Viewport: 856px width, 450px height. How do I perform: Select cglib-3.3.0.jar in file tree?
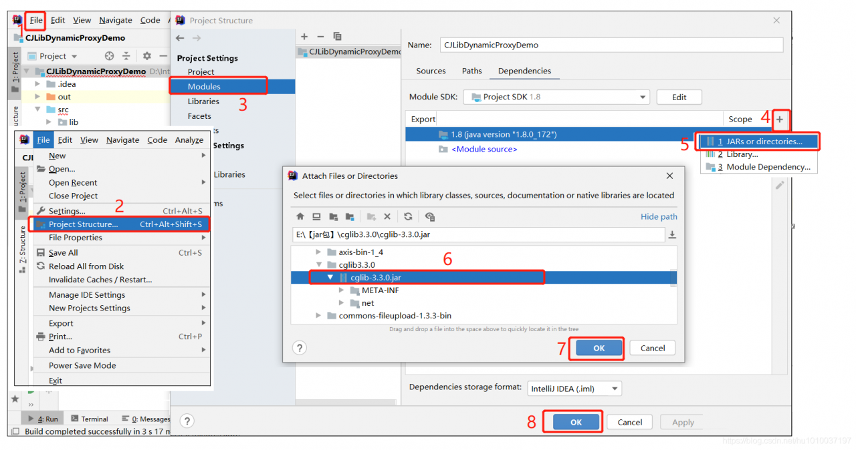[483, 278]
